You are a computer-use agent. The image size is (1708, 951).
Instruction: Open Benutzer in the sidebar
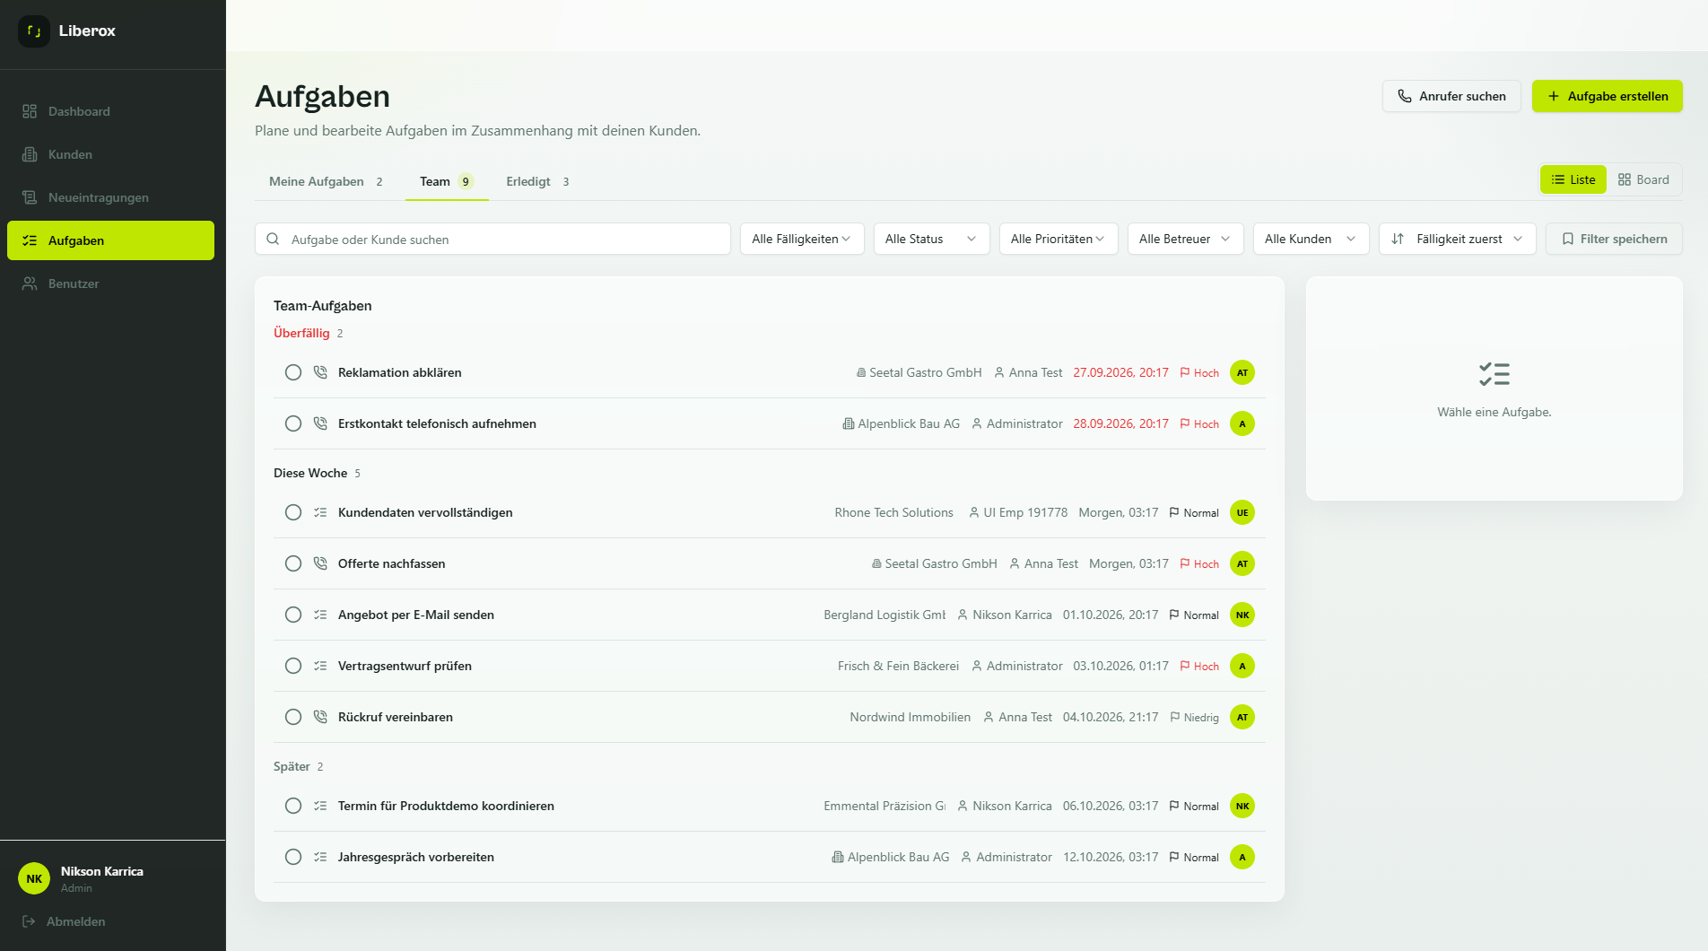click(x=111, y=284)
